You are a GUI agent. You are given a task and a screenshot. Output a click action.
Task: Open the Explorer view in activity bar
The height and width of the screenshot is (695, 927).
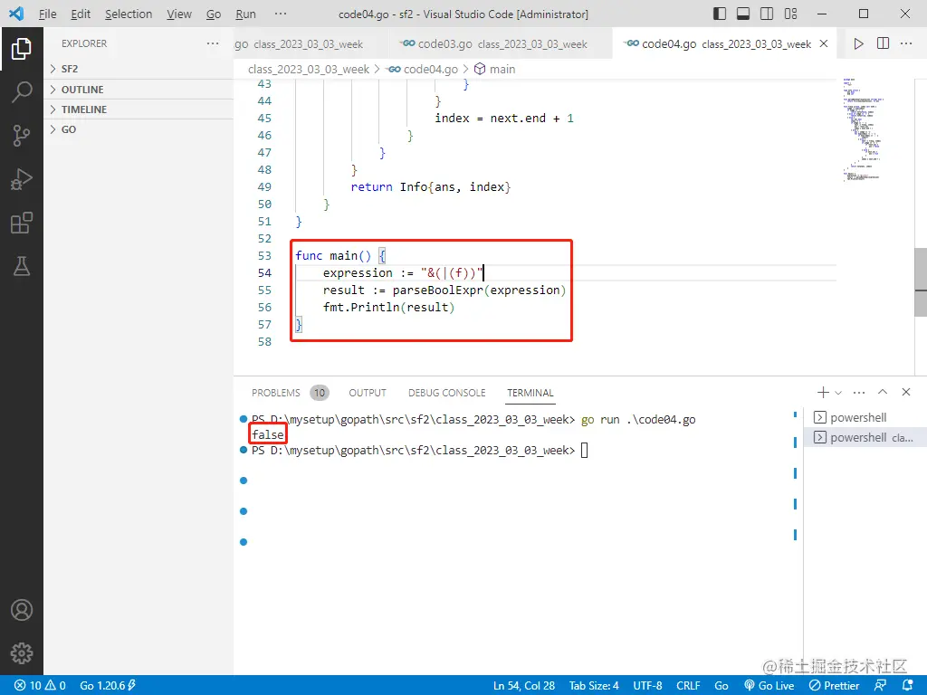pos(22,49)
